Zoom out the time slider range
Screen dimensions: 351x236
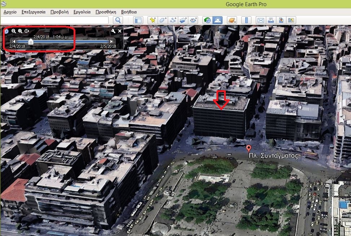[x=14, y=31]
